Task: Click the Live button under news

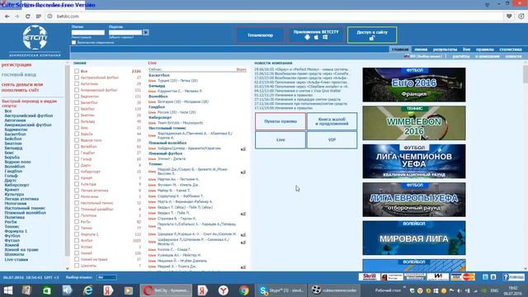Action: (x=280, y=139)
